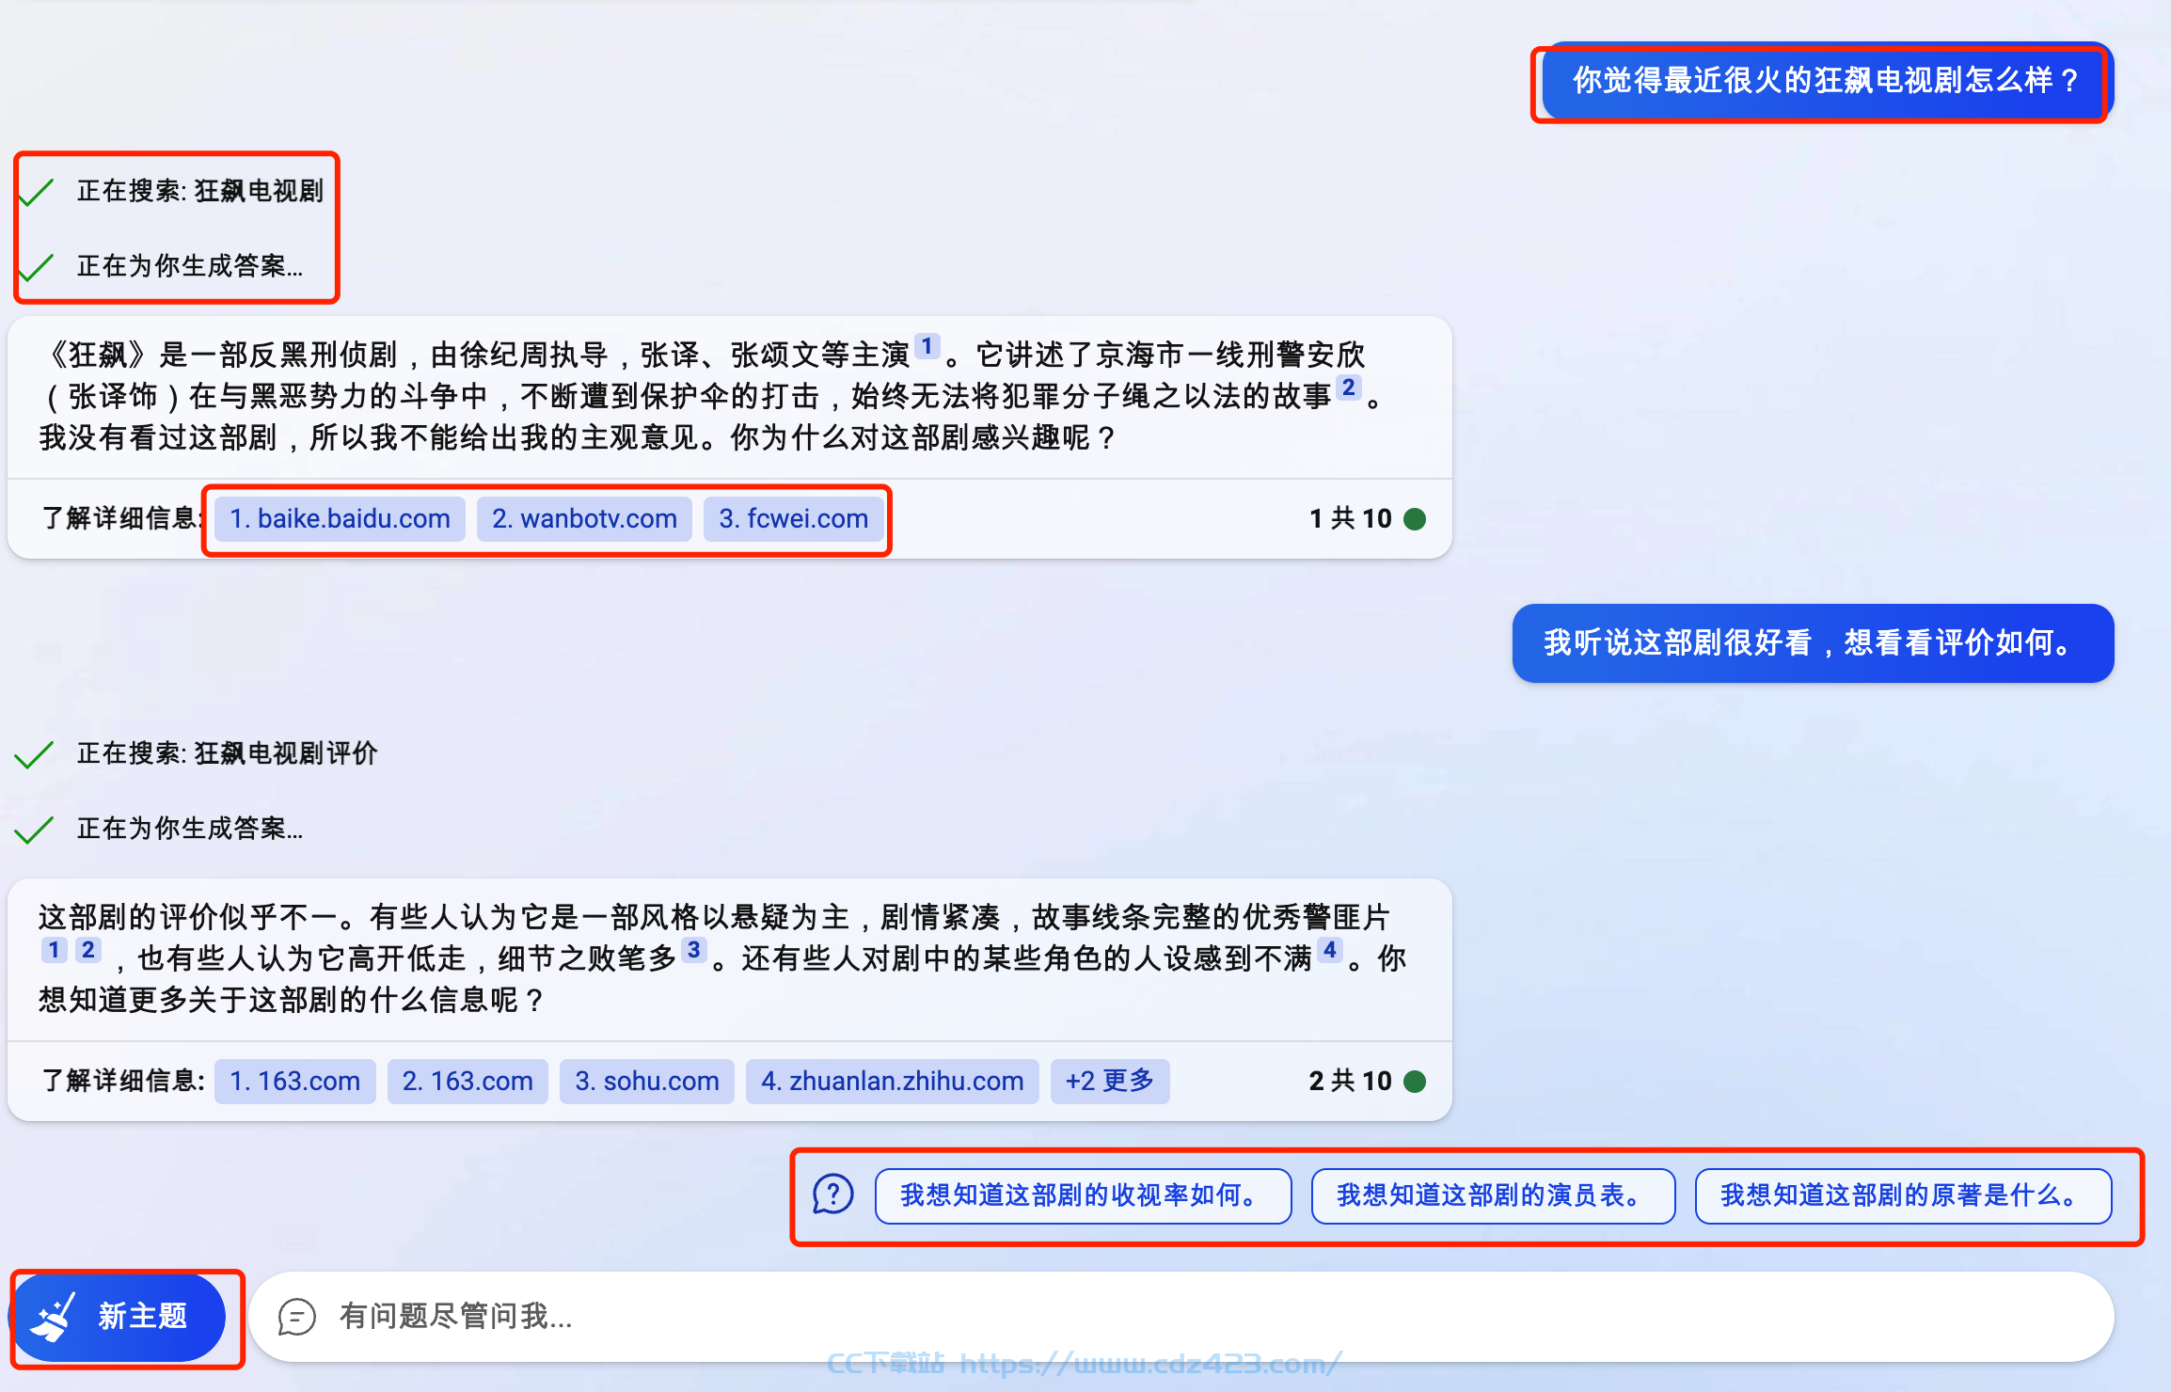Open citation superscript 1 after 等主演
The width and height of the screenshot is (2171, 1392).
tap(927, 346)
